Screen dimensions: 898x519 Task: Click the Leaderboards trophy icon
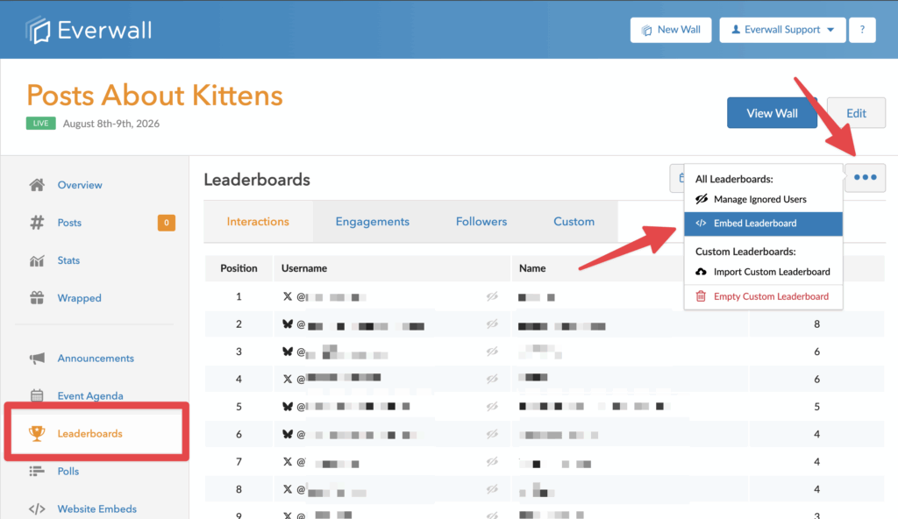(37, 434)
